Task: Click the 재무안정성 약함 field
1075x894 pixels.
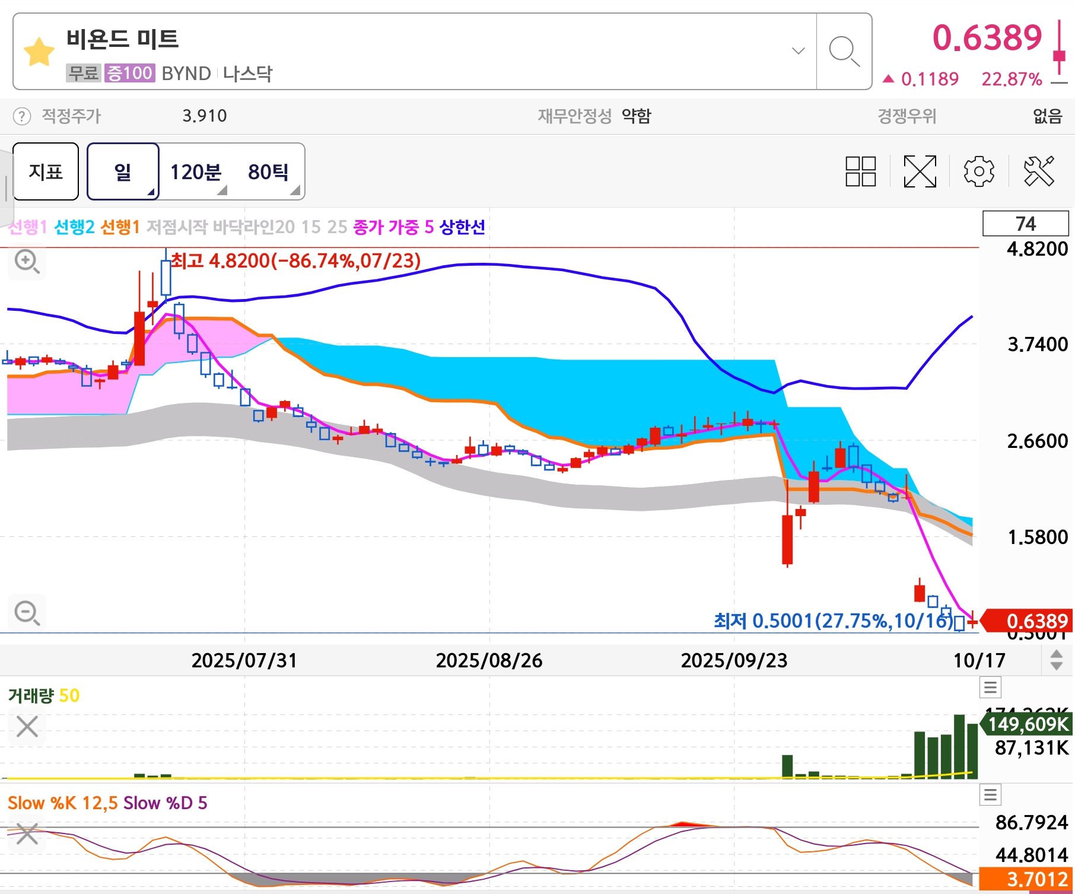Action: [x=594, y=116]
